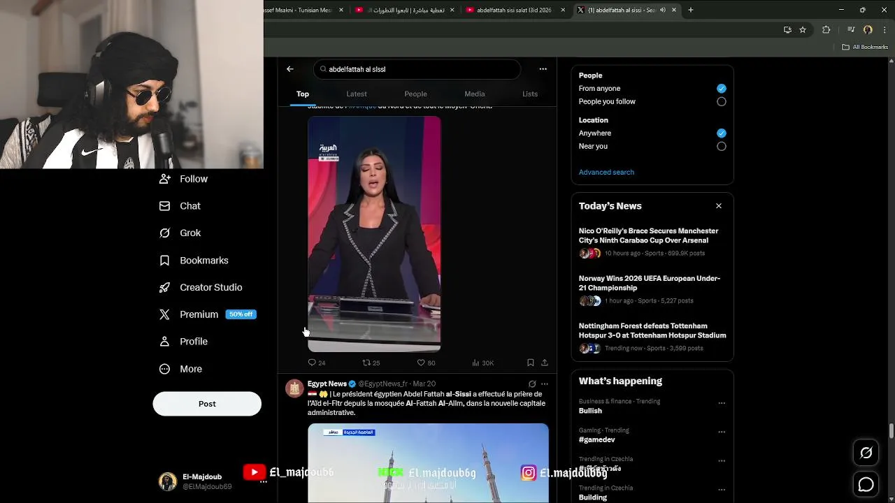Open Bookmarks in sidebar
The height and width of the screenshot is (503, 895).
194,260
